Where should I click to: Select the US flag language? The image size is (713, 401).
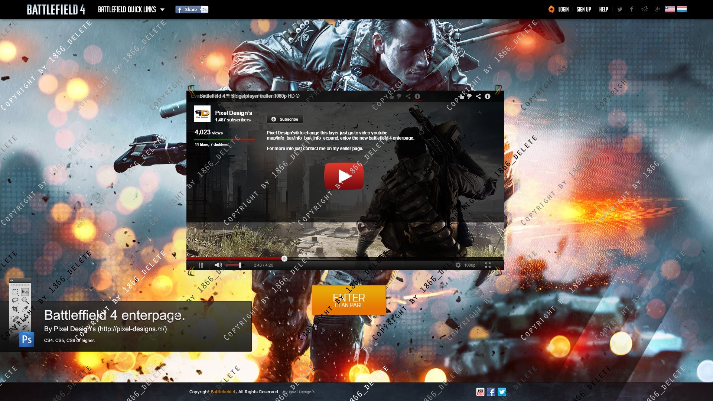[670, 9]
